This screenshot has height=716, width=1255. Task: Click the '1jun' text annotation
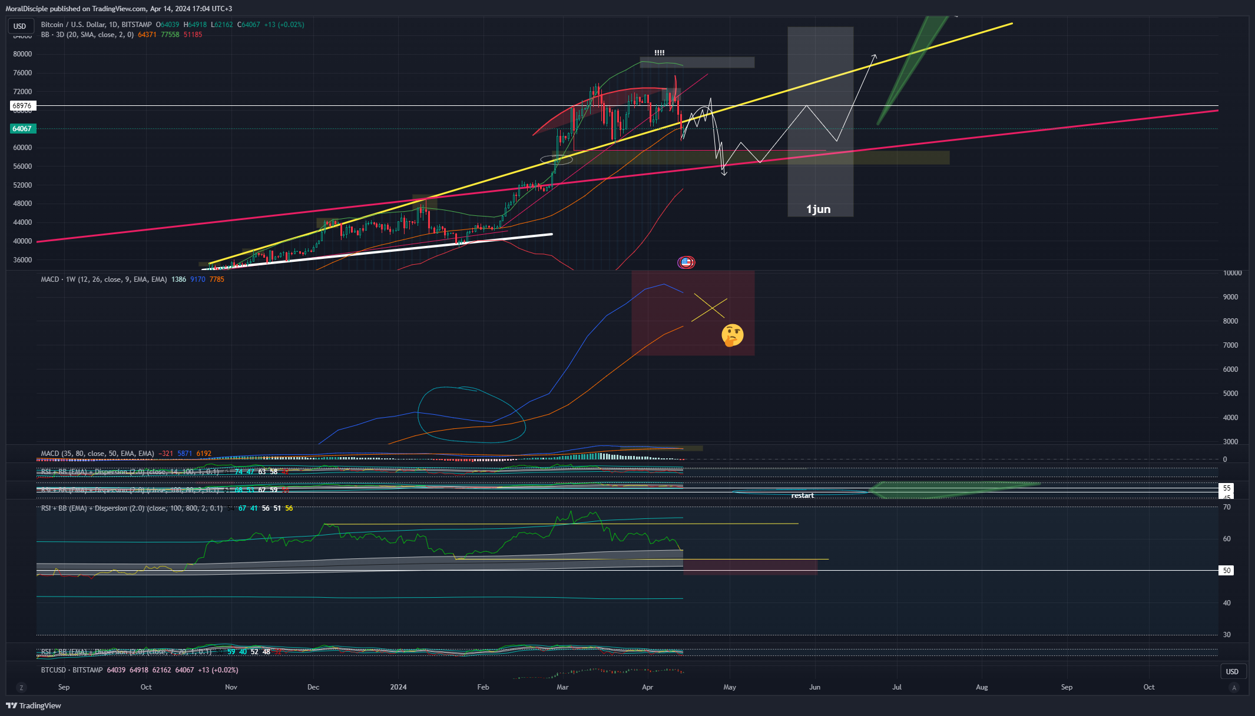[x=818, y=209]
